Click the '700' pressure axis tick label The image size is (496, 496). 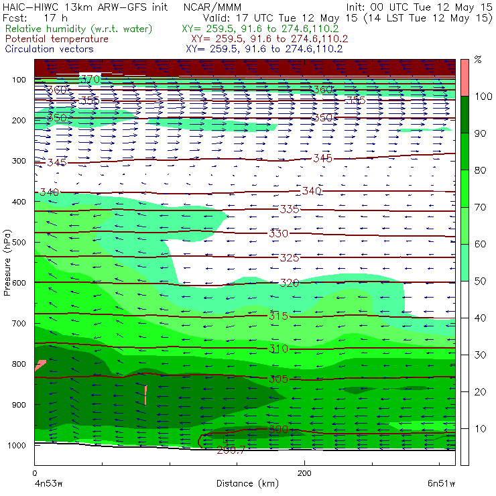(x=19, y=323)
